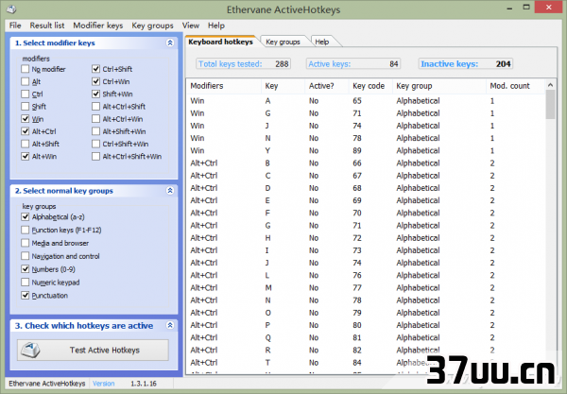The image size is (567, 394).
Task: Click the Test Active Hotkeys button
Action: [93, 350]
